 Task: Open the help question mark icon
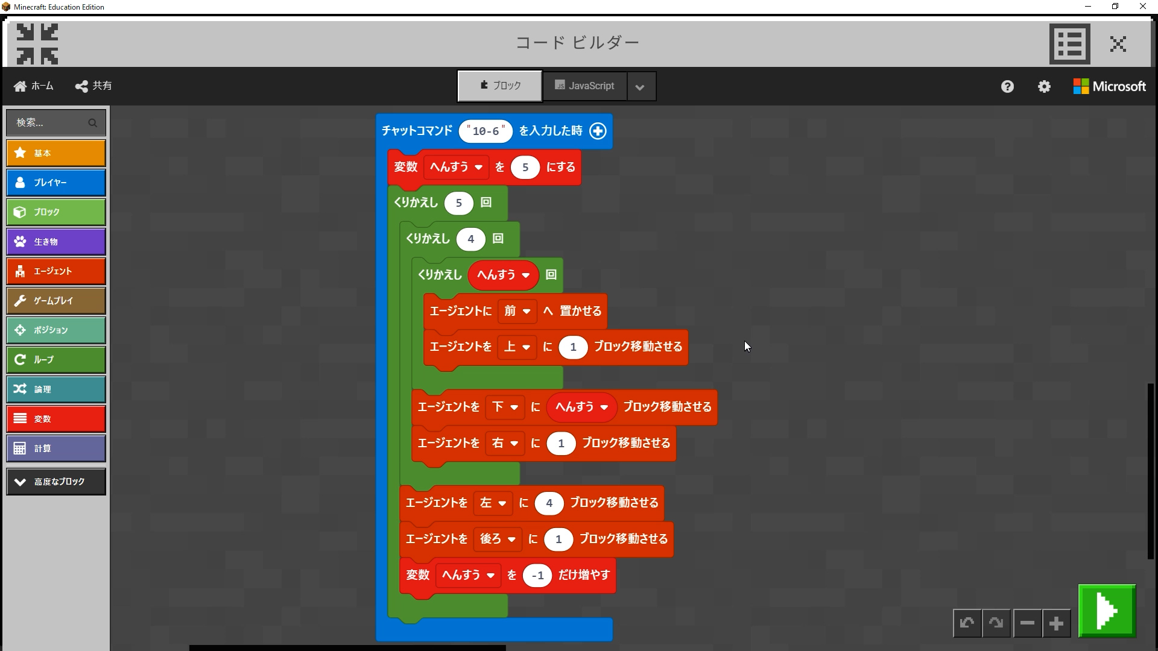[x=1007, y=86]
